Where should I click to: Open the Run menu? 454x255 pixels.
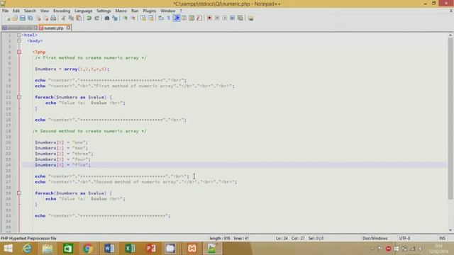[x=135, y=11]
